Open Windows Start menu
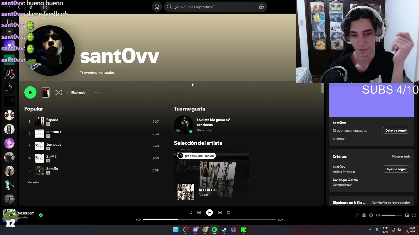 (x=176, y=230)
